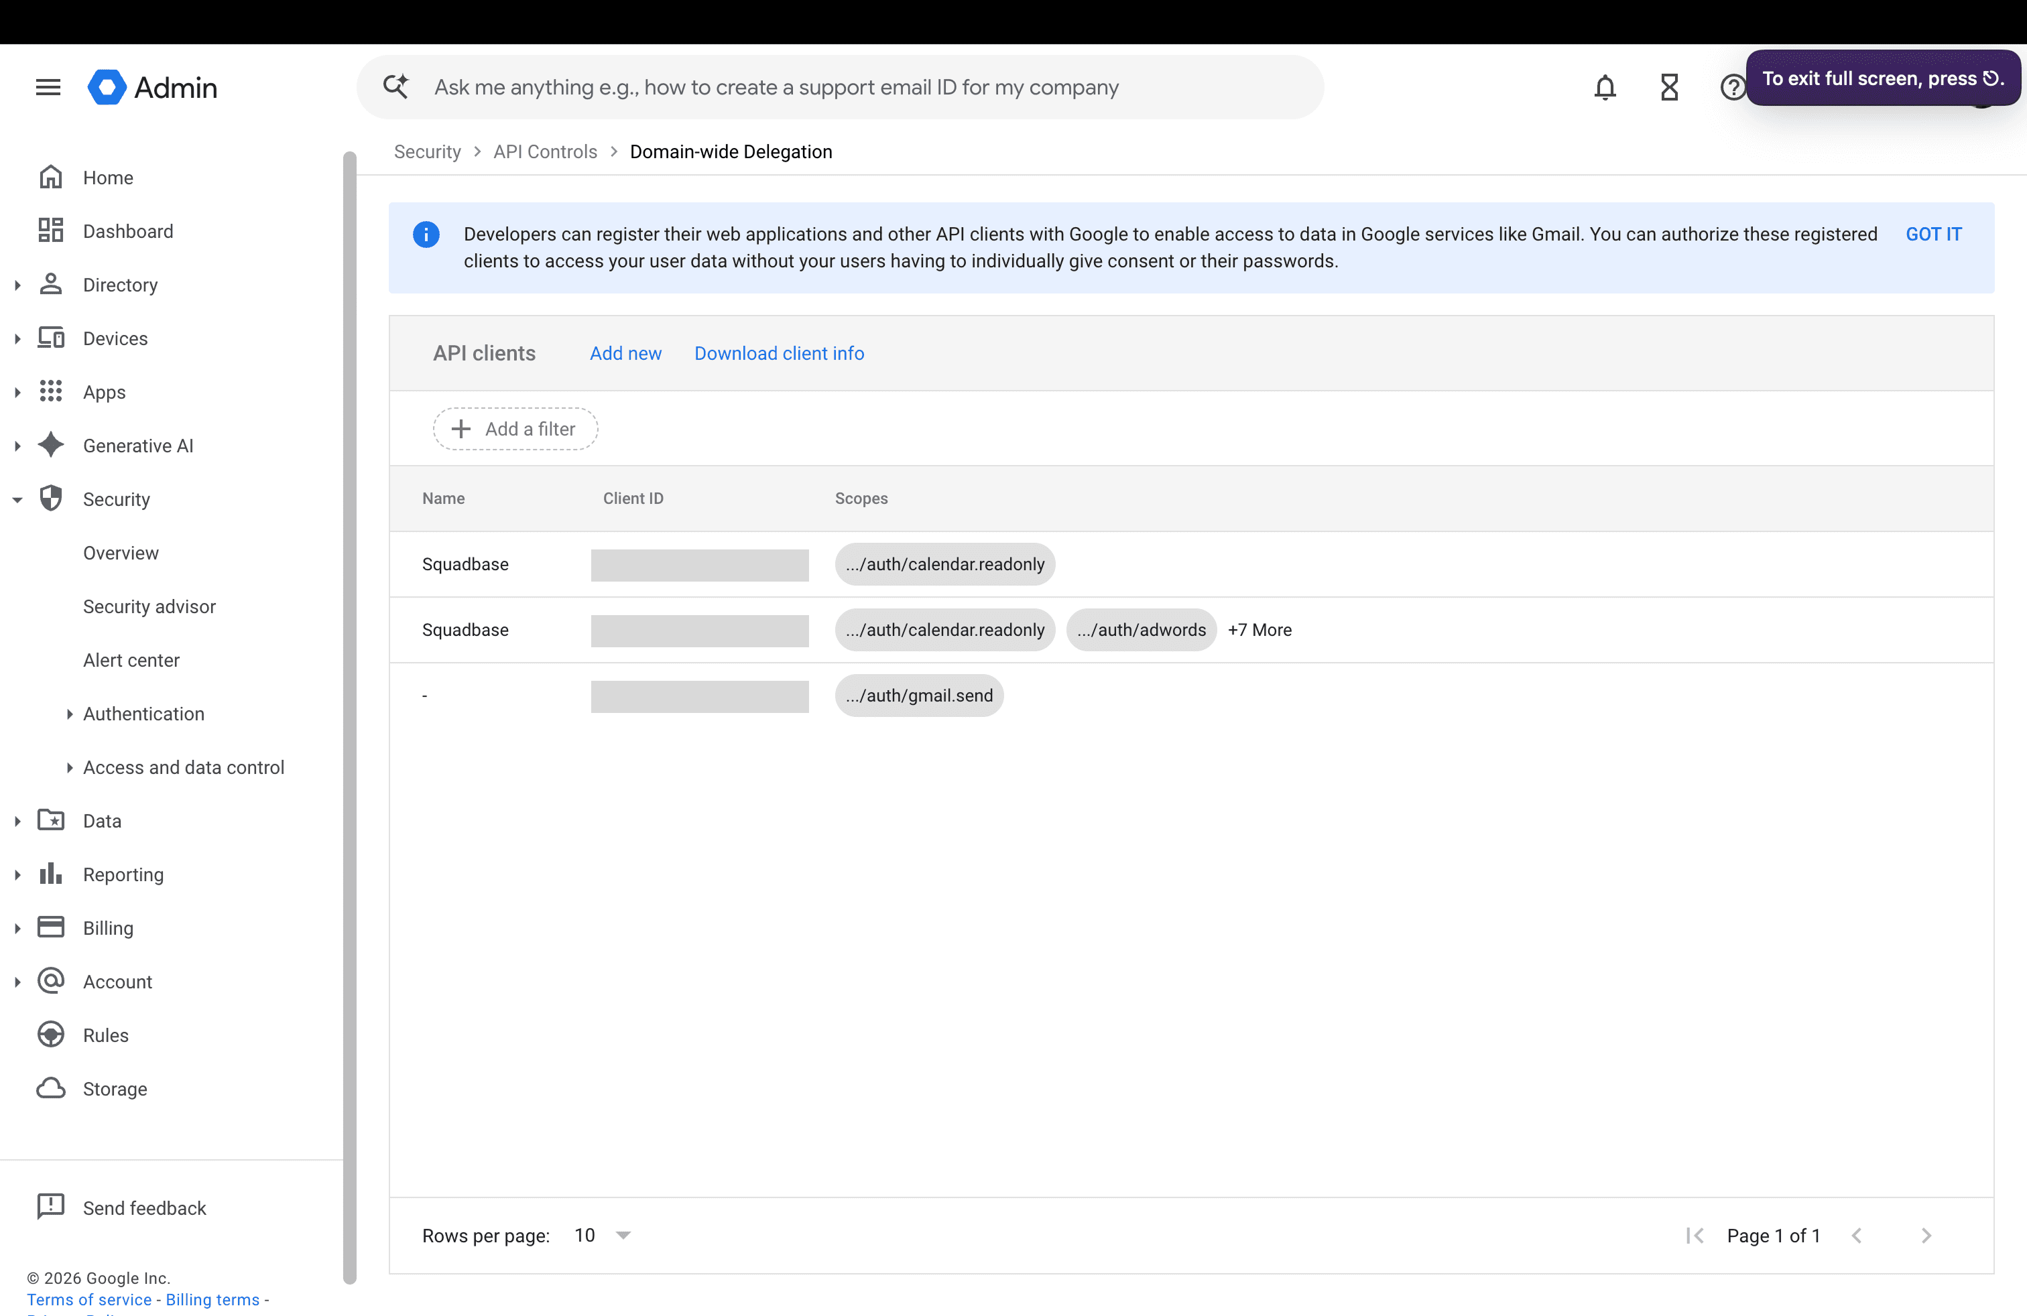Click the .../auth/adwords scope chip

(x=1142, y=630)
